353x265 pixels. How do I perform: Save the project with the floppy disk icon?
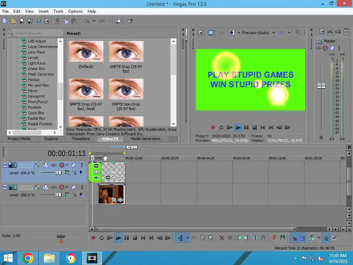pyautogui.click(x=22, y=21)
